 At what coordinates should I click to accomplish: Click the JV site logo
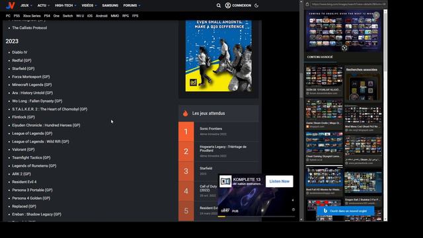(11, 5)
